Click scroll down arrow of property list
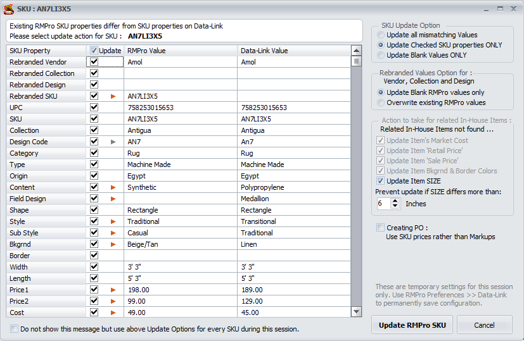The image size is (524, 341). click(x=357, y=312)
